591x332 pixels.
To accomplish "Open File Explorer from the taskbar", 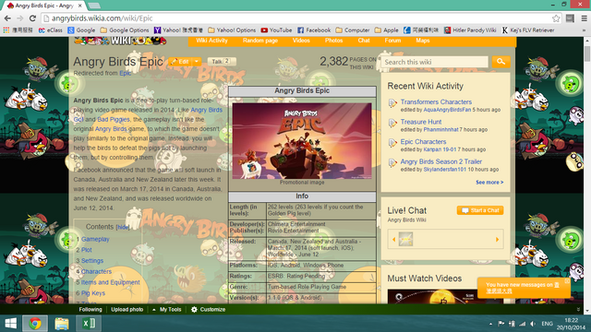I will click(x=62, y=324).
